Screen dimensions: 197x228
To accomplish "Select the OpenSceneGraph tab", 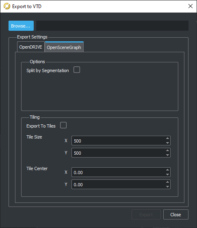I will [x=64, y=47].
